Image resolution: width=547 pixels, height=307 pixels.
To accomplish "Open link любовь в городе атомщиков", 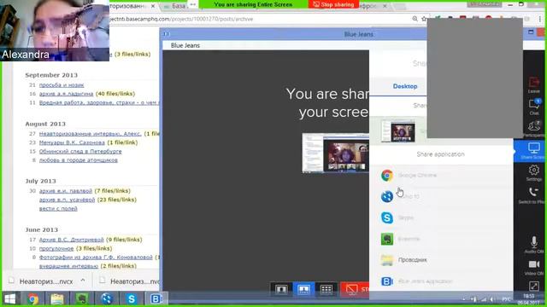I will coord(79,160).
